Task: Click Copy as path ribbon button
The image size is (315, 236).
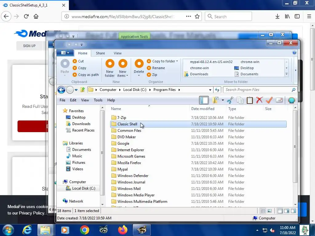Action: point(86,75)
